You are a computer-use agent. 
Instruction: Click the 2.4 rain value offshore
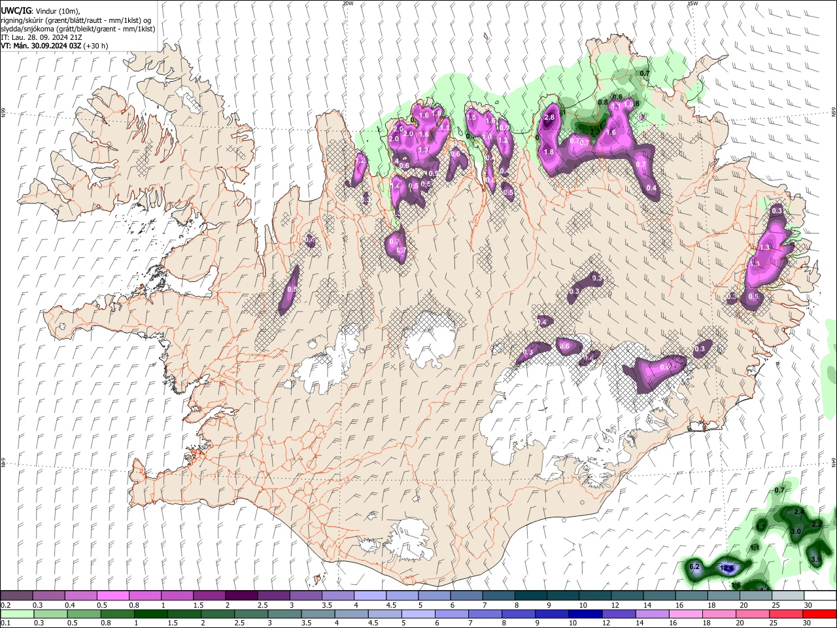click(798, 512)
